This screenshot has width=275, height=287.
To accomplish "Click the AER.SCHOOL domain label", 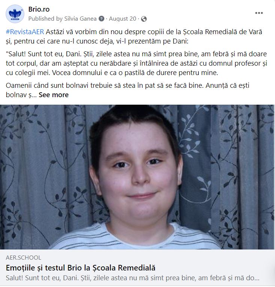I will [23, 257].
